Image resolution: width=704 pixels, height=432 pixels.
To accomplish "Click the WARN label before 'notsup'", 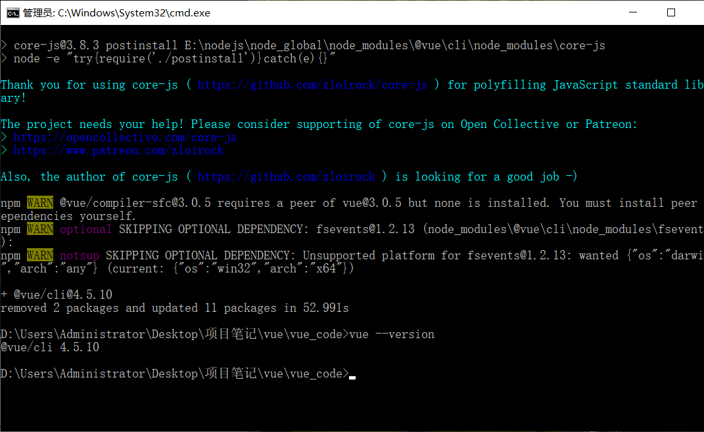I will 40,255.
